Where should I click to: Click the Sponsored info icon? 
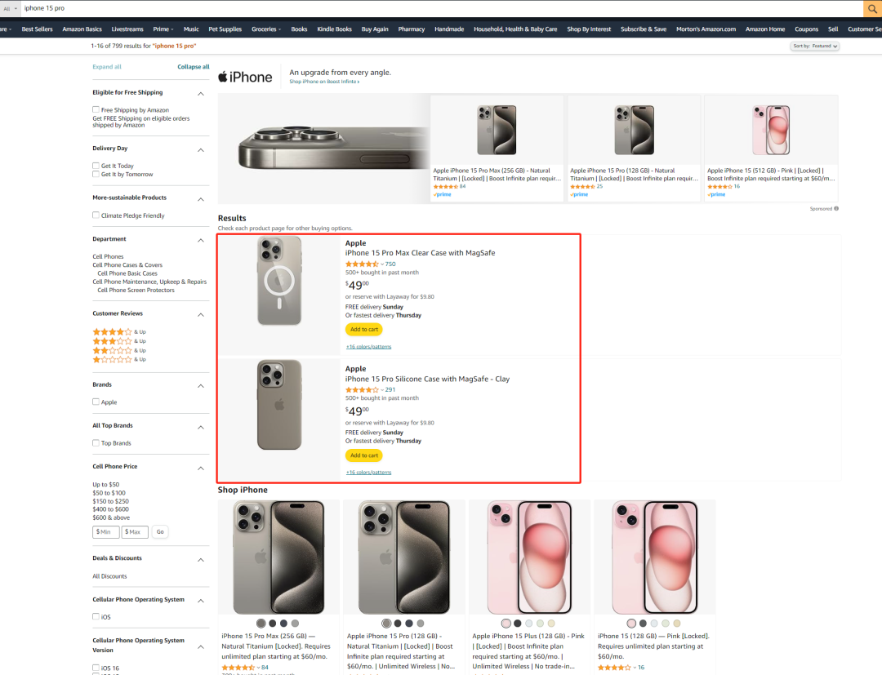pyautogui.click(x=836, y=209)
